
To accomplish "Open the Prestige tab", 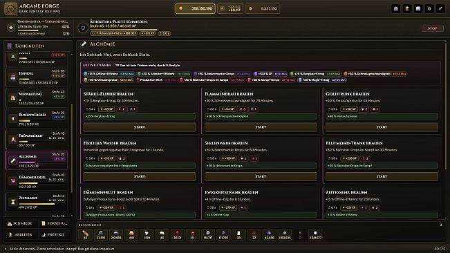I will (55, 234).
